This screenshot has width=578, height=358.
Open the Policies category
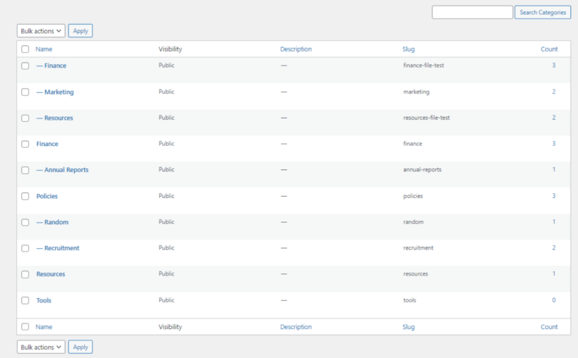[47, 196]
